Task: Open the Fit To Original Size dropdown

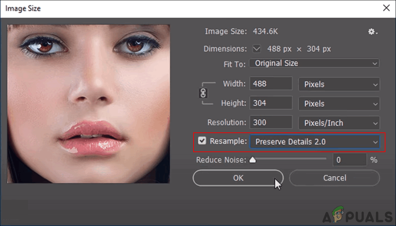Action: pyautogui.click(x=314, y=63)
